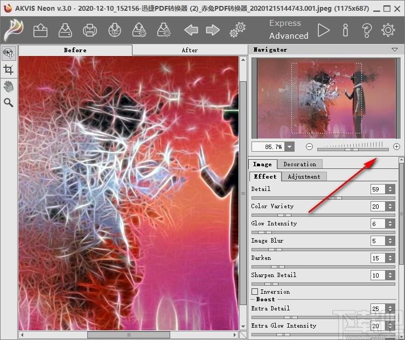This screenshot has height=340, width=405.
Task: Adjust the Color Variety slider
Action: 323,215
